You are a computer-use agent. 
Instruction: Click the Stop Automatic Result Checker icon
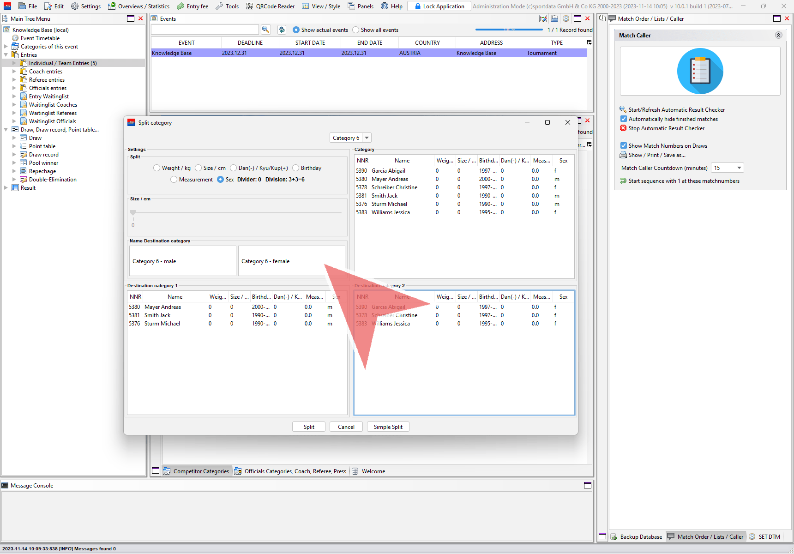[623, 128]
